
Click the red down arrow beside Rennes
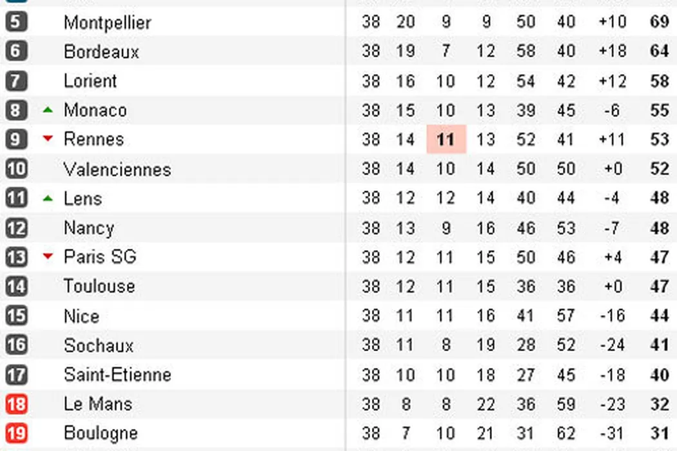(x=47, y=139)
